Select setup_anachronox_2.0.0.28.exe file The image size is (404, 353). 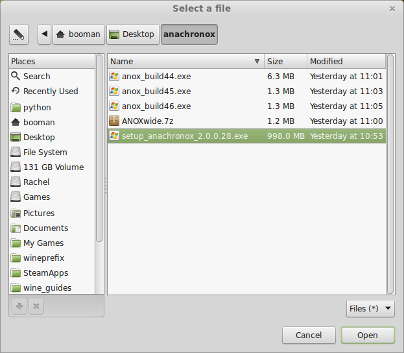pos(246,136)
